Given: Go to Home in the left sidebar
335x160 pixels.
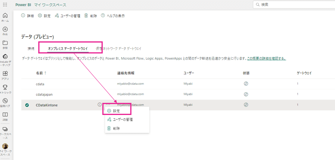Looking at the screenshot, I should 5,17.
